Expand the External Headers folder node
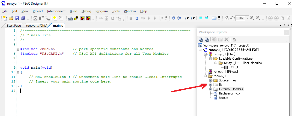Screen dimensions: 292x116 point(210,89)
